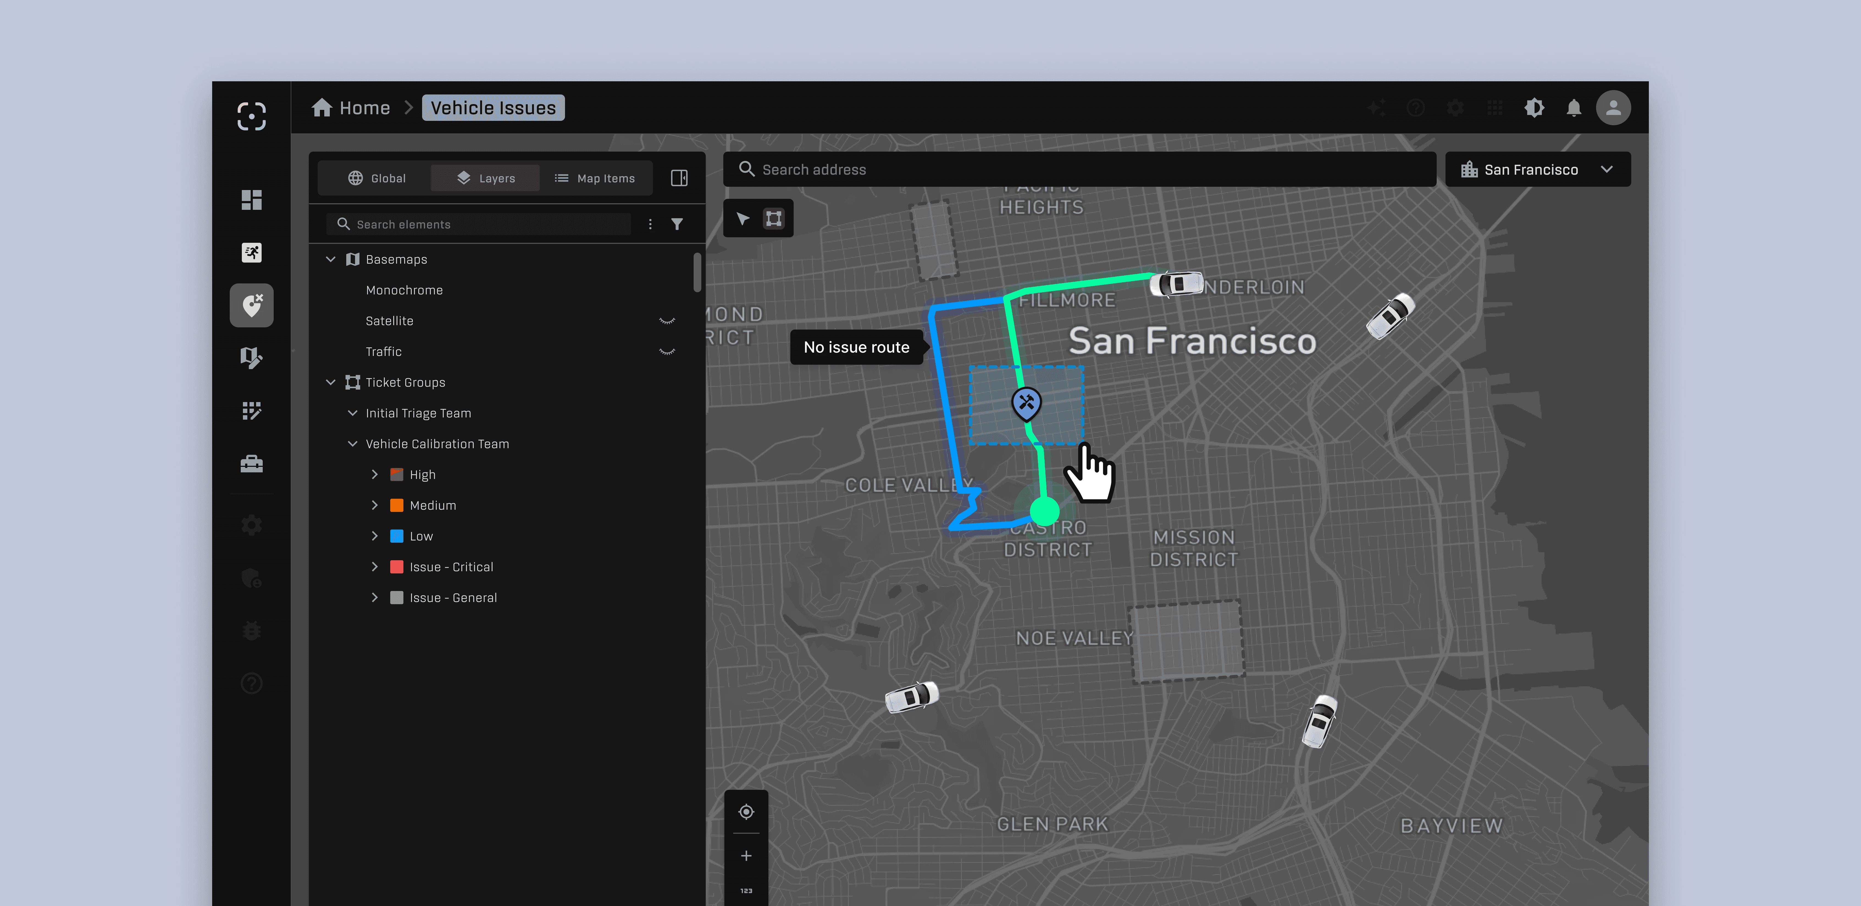Switch to the Layers tab
This screenshot has height=906, width=1861.
pos(486,178)
